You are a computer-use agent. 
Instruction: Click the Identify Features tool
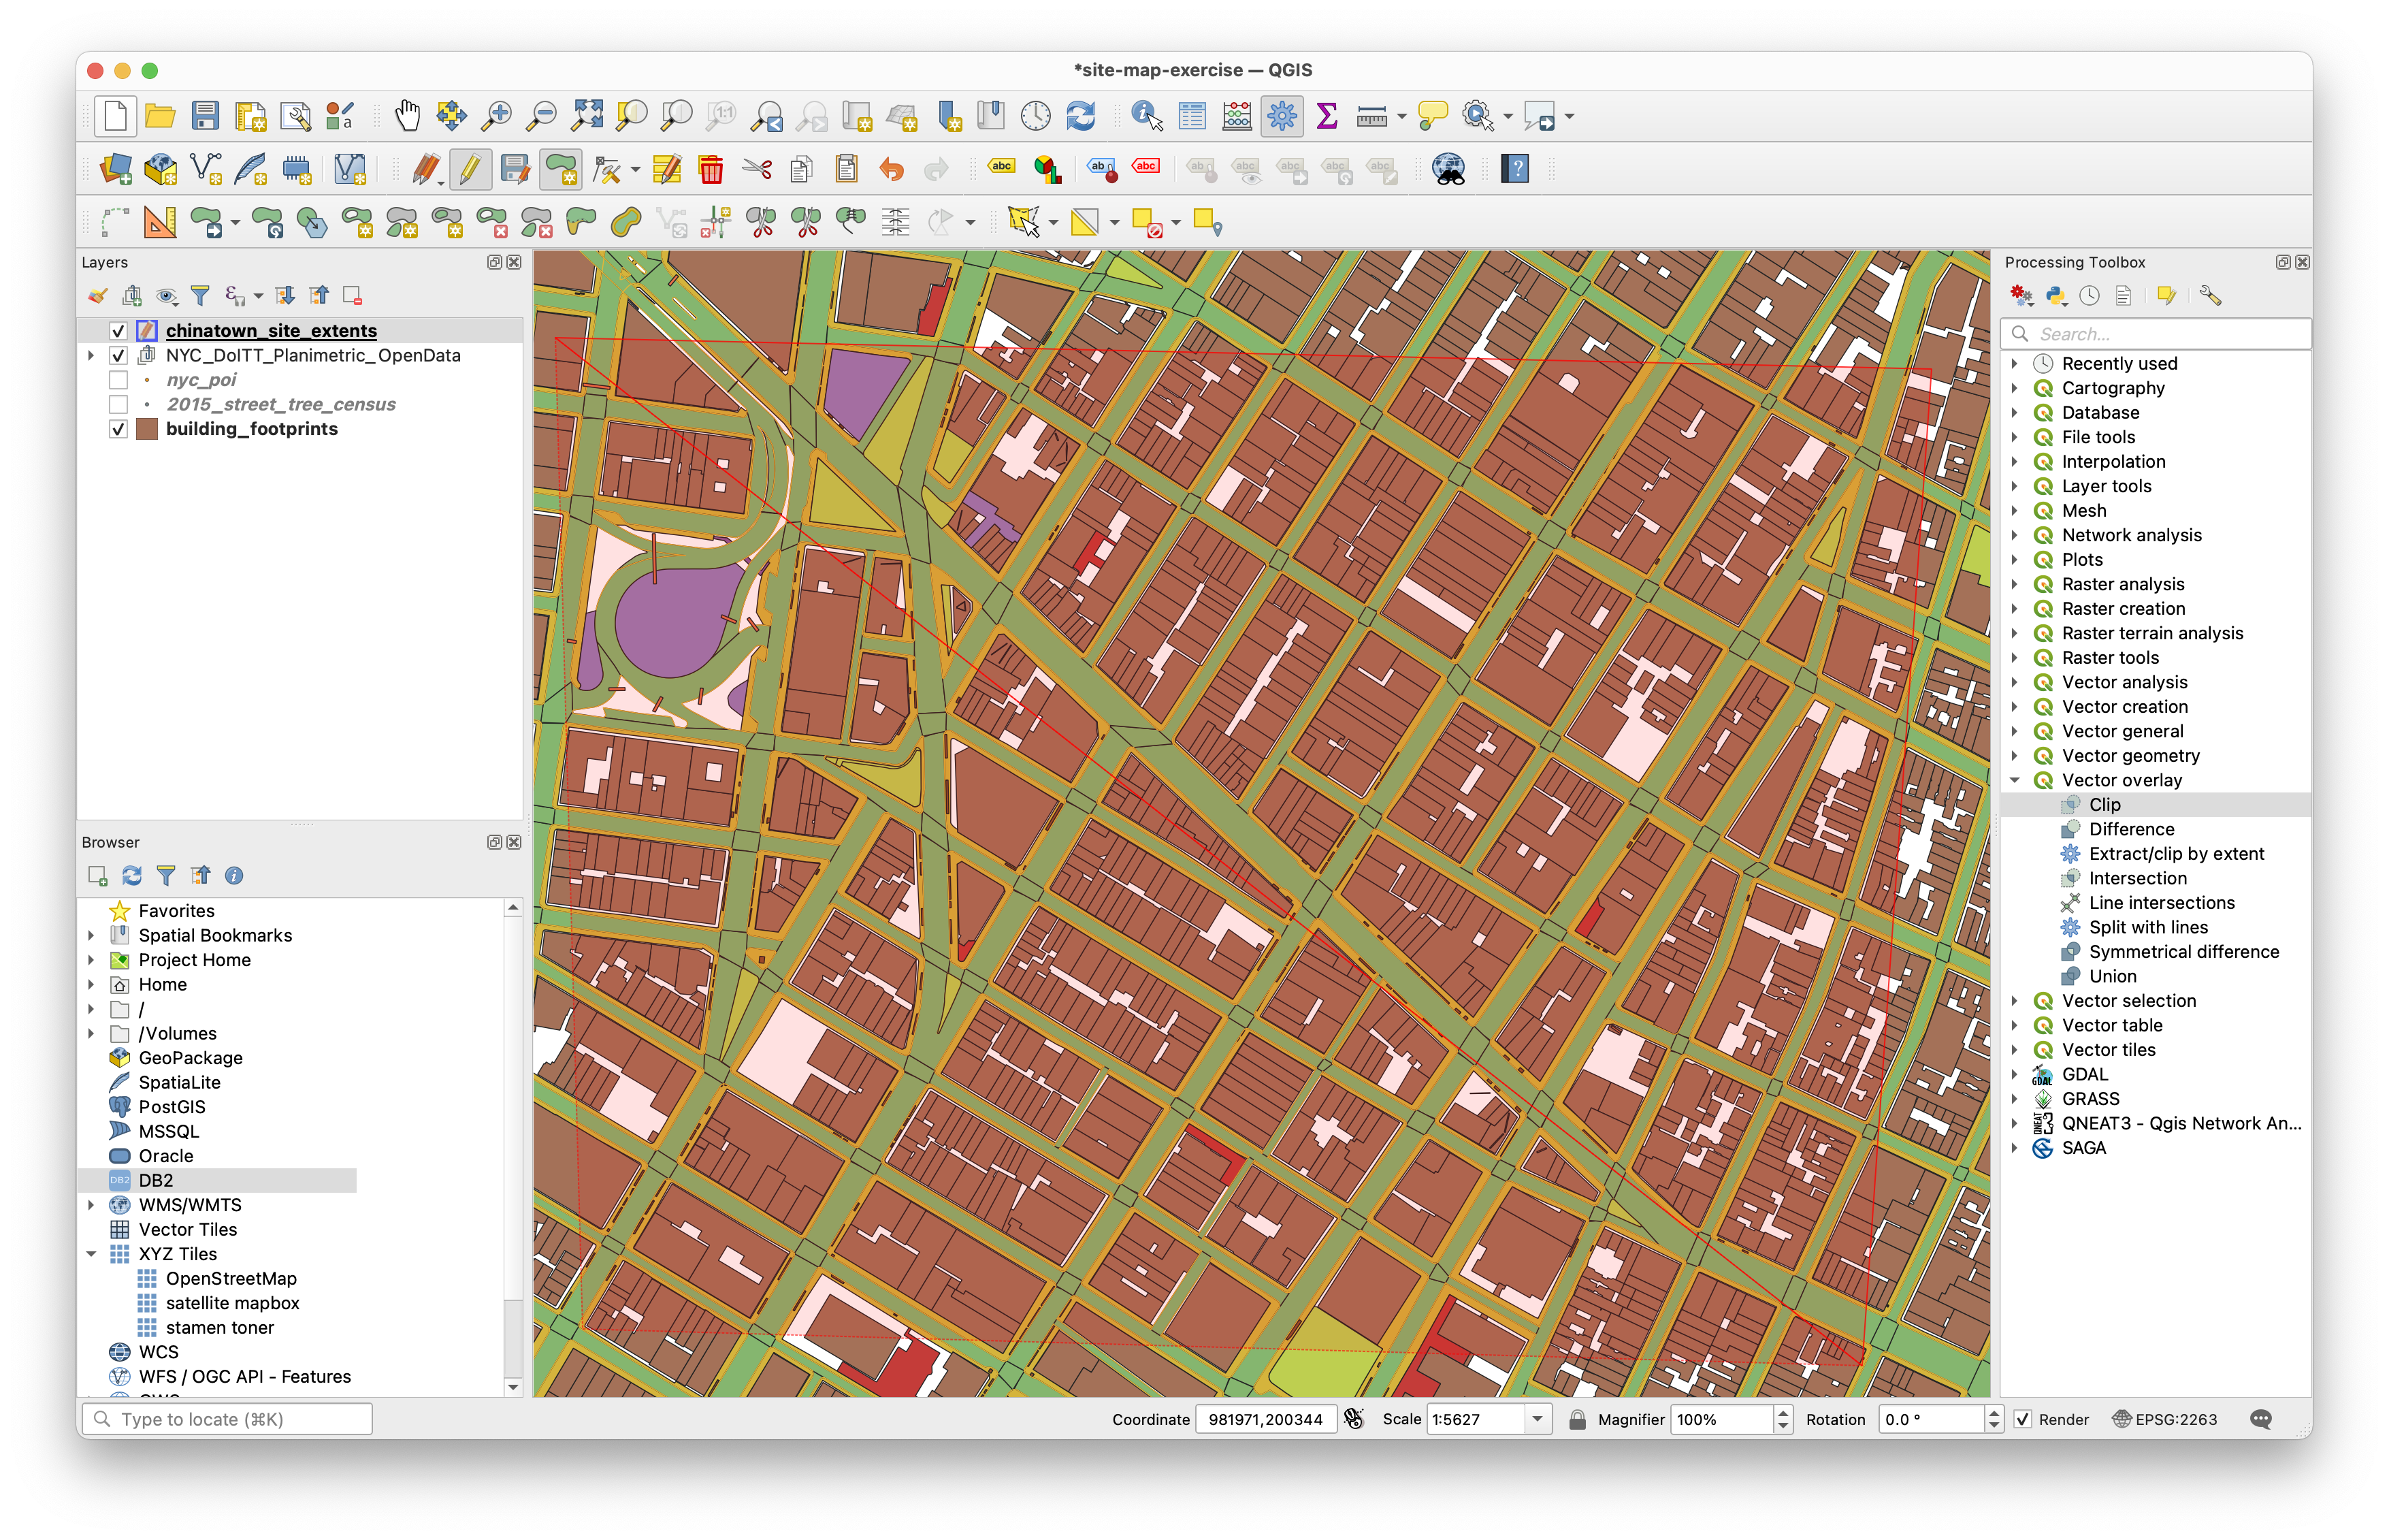click(1145, 116)
